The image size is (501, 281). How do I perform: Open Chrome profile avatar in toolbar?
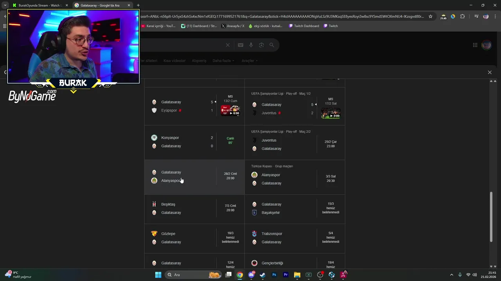486,16
